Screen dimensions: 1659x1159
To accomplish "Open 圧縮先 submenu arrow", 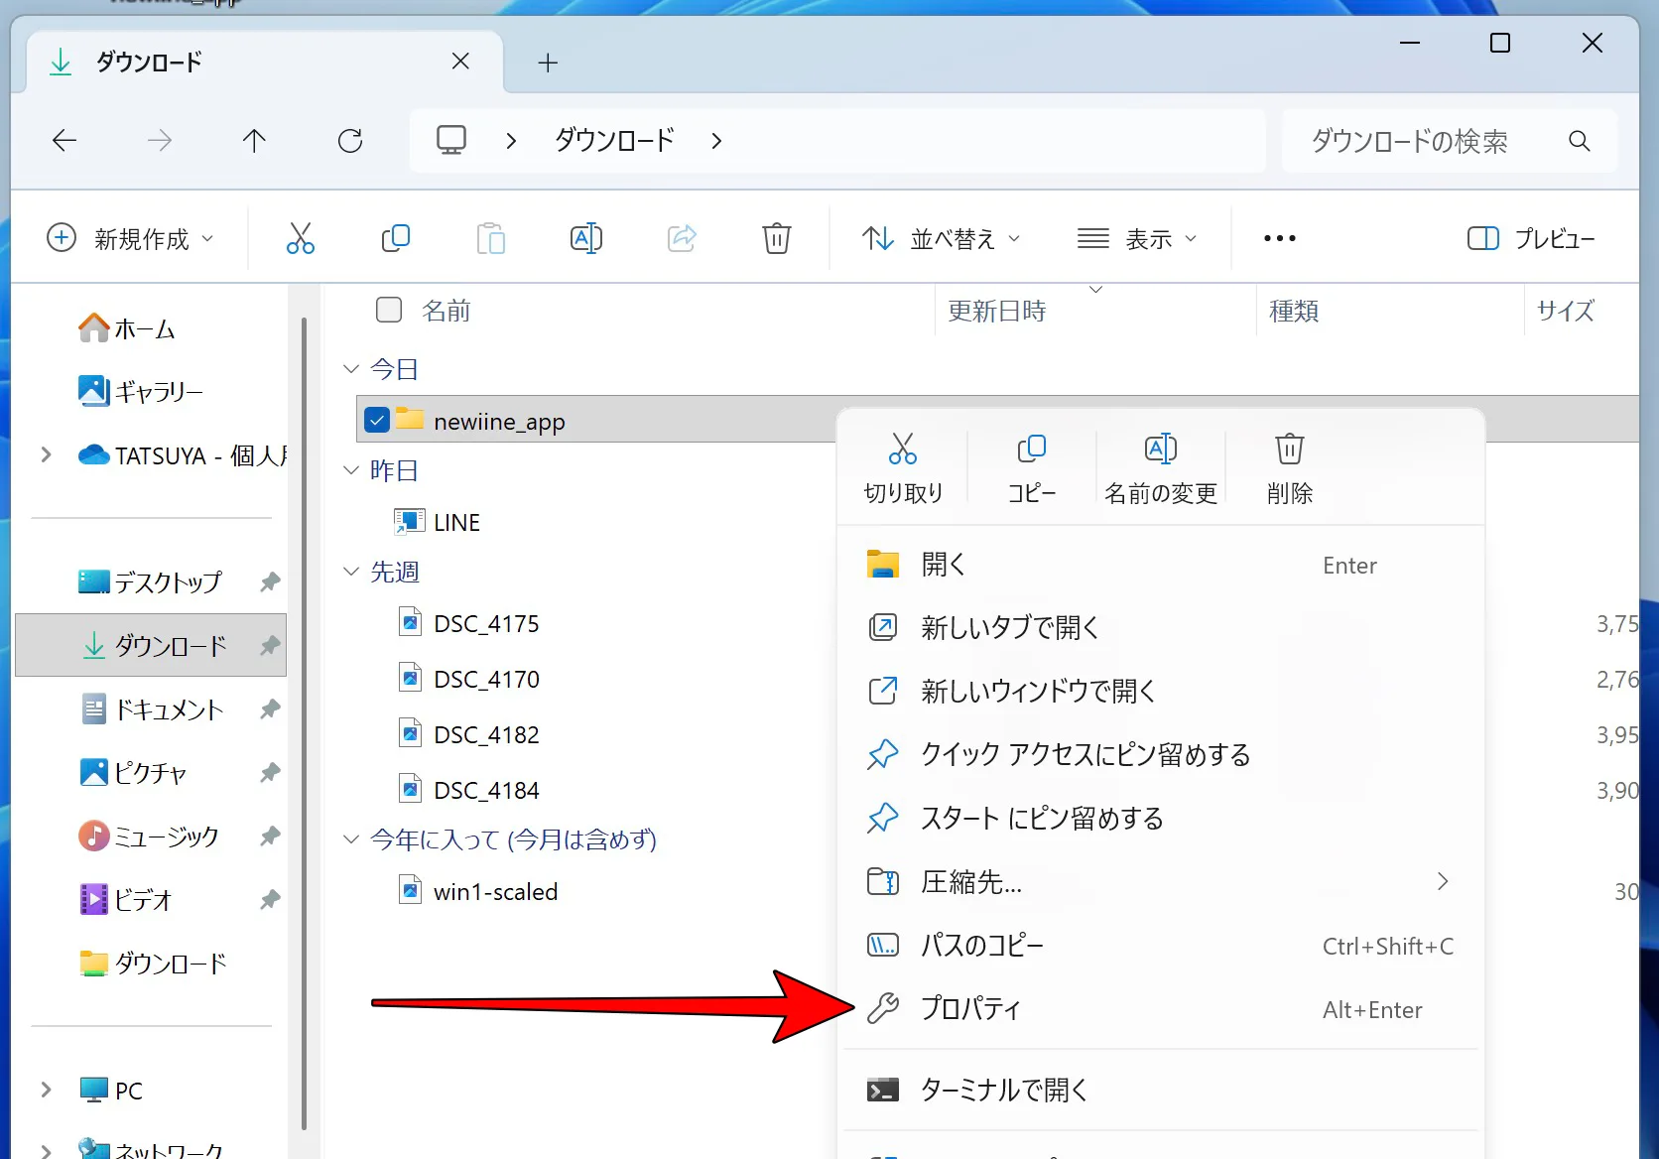I will tap(1443, 881).
